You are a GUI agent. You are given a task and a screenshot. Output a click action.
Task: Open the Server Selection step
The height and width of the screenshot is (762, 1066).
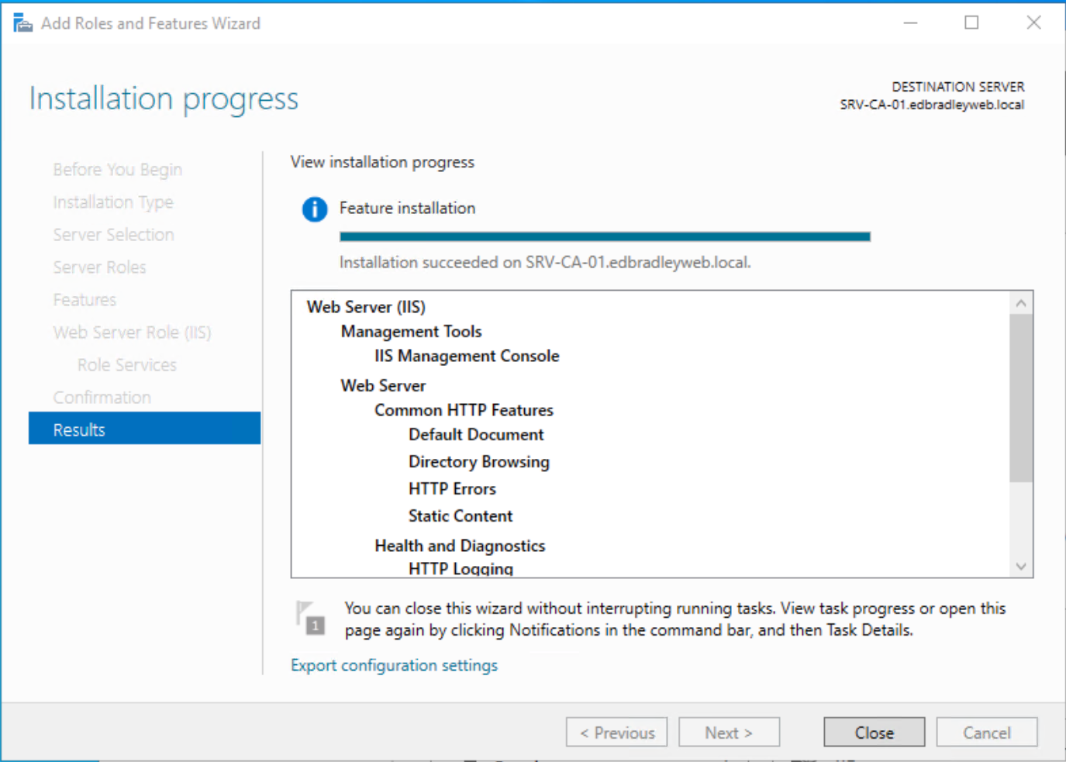113,234
